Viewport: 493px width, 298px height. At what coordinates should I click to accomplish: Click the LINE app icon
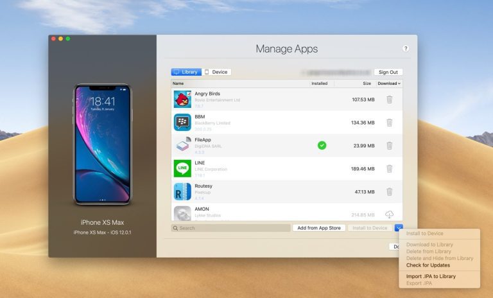point(182,168)
